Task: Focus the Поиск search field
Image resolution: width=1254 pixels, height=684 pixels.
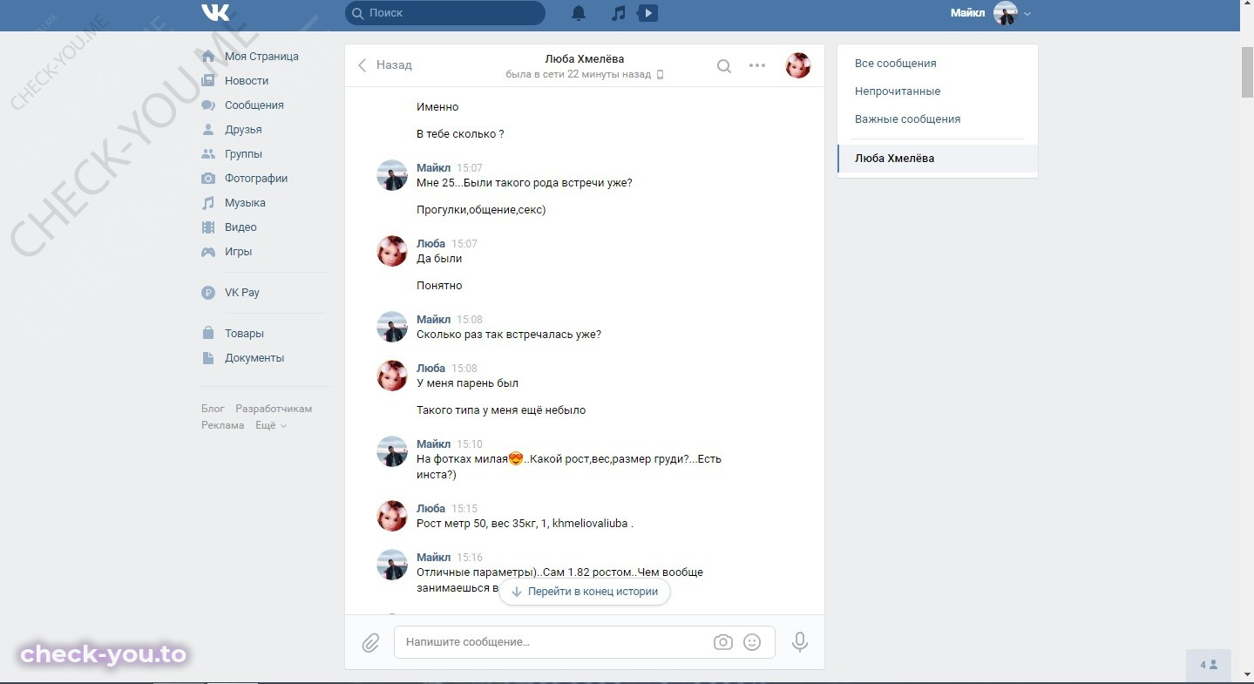Action: pos(445,13)
